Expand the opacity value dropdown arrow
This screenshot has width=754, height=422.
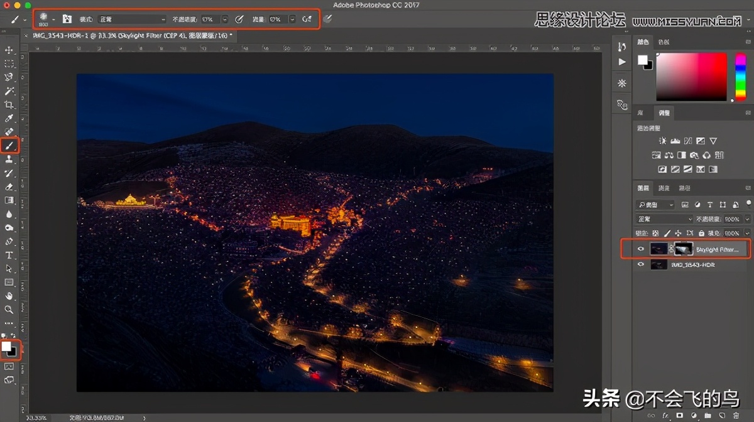(224, 19)
